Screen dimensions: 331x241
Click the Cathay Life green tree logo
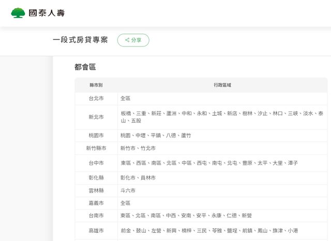click(18, 13)
